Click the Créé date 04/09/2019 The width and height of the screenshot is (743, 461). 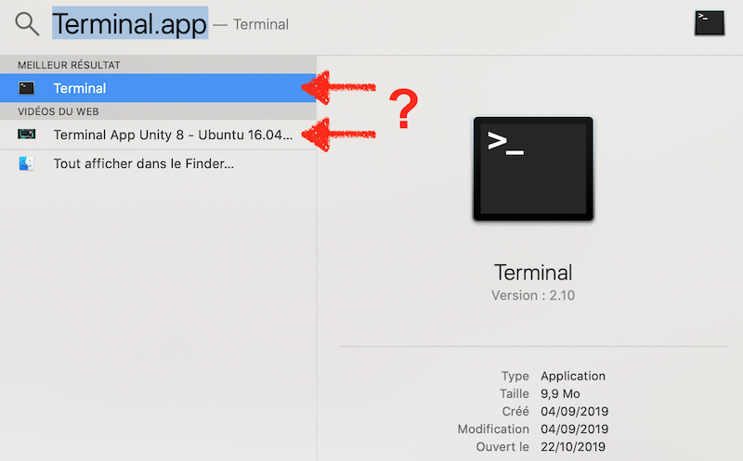click(576, 411)
